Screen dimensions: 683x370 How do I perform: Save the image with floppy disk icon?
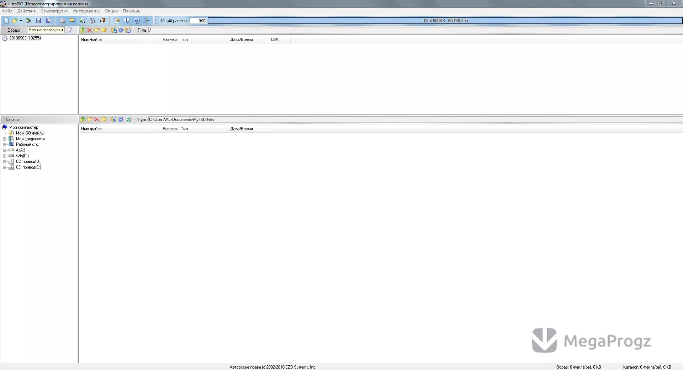(38, 21)
